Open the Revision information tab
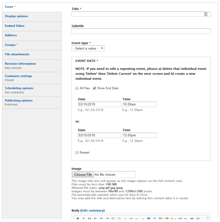Viewport: 220px width, 222px height. [x=32, y=66]
